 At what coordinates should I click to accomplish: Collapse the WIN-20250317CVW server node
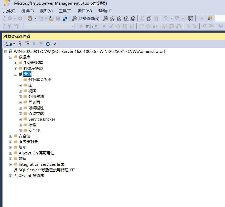click(6, 52)
